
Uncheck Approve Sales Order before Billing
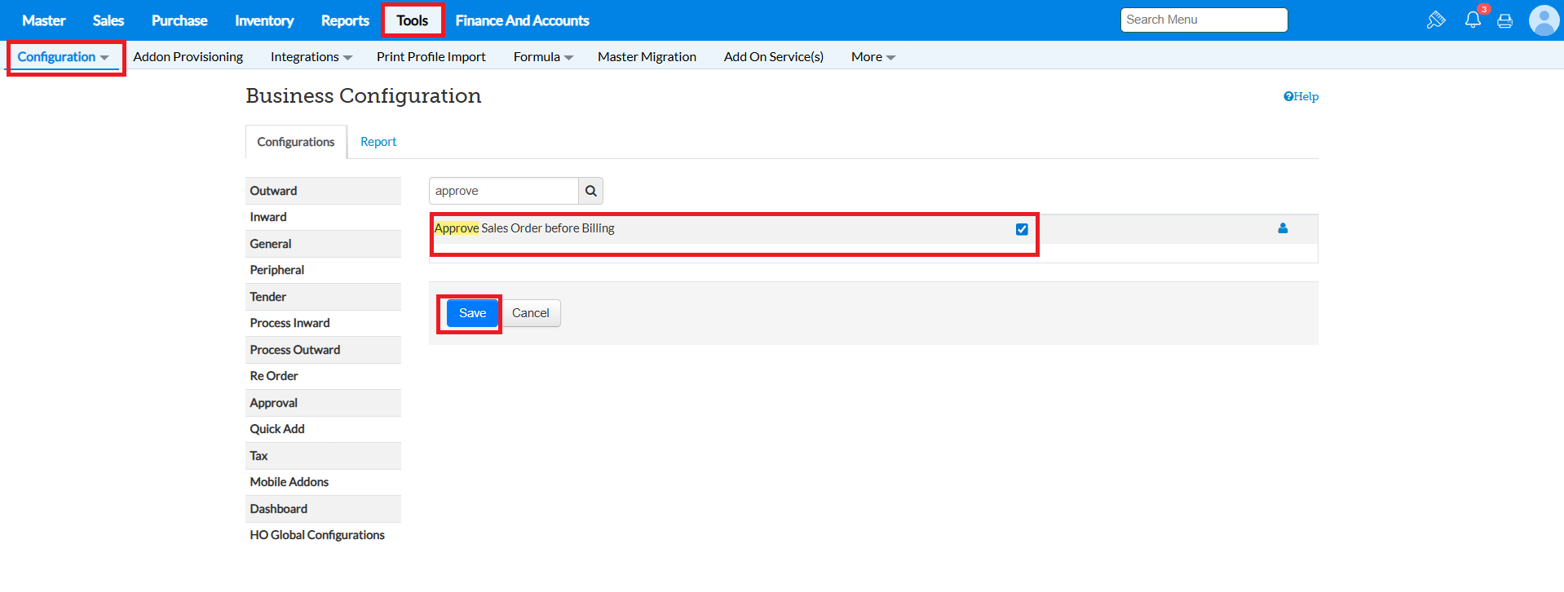pos(1022,229)
